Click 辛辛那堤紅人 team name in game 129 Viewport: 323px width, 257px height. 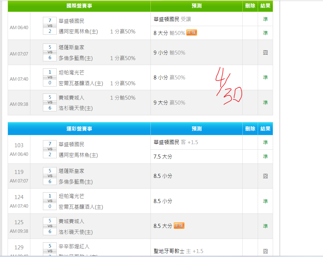[x=74, y=247]
